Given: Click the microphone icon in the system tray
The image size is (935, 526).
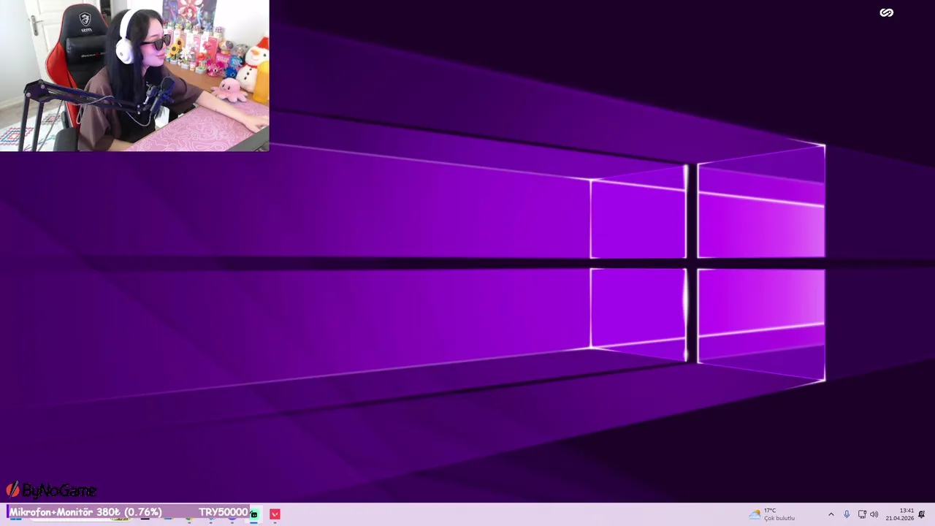Looking at the screenshot, I should [x=847, y=514].
